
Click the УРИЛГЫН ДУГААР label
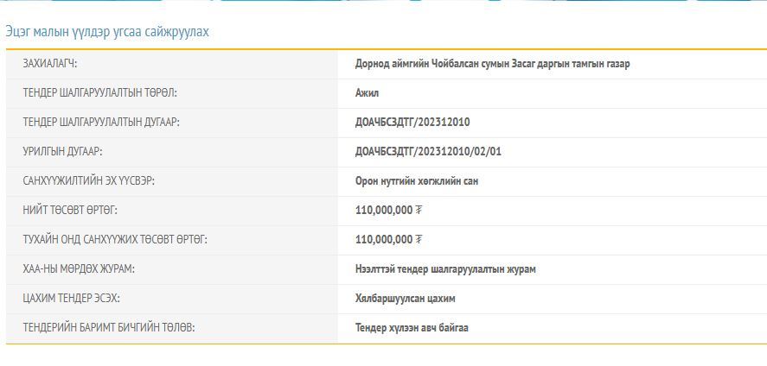coord(63,152)
